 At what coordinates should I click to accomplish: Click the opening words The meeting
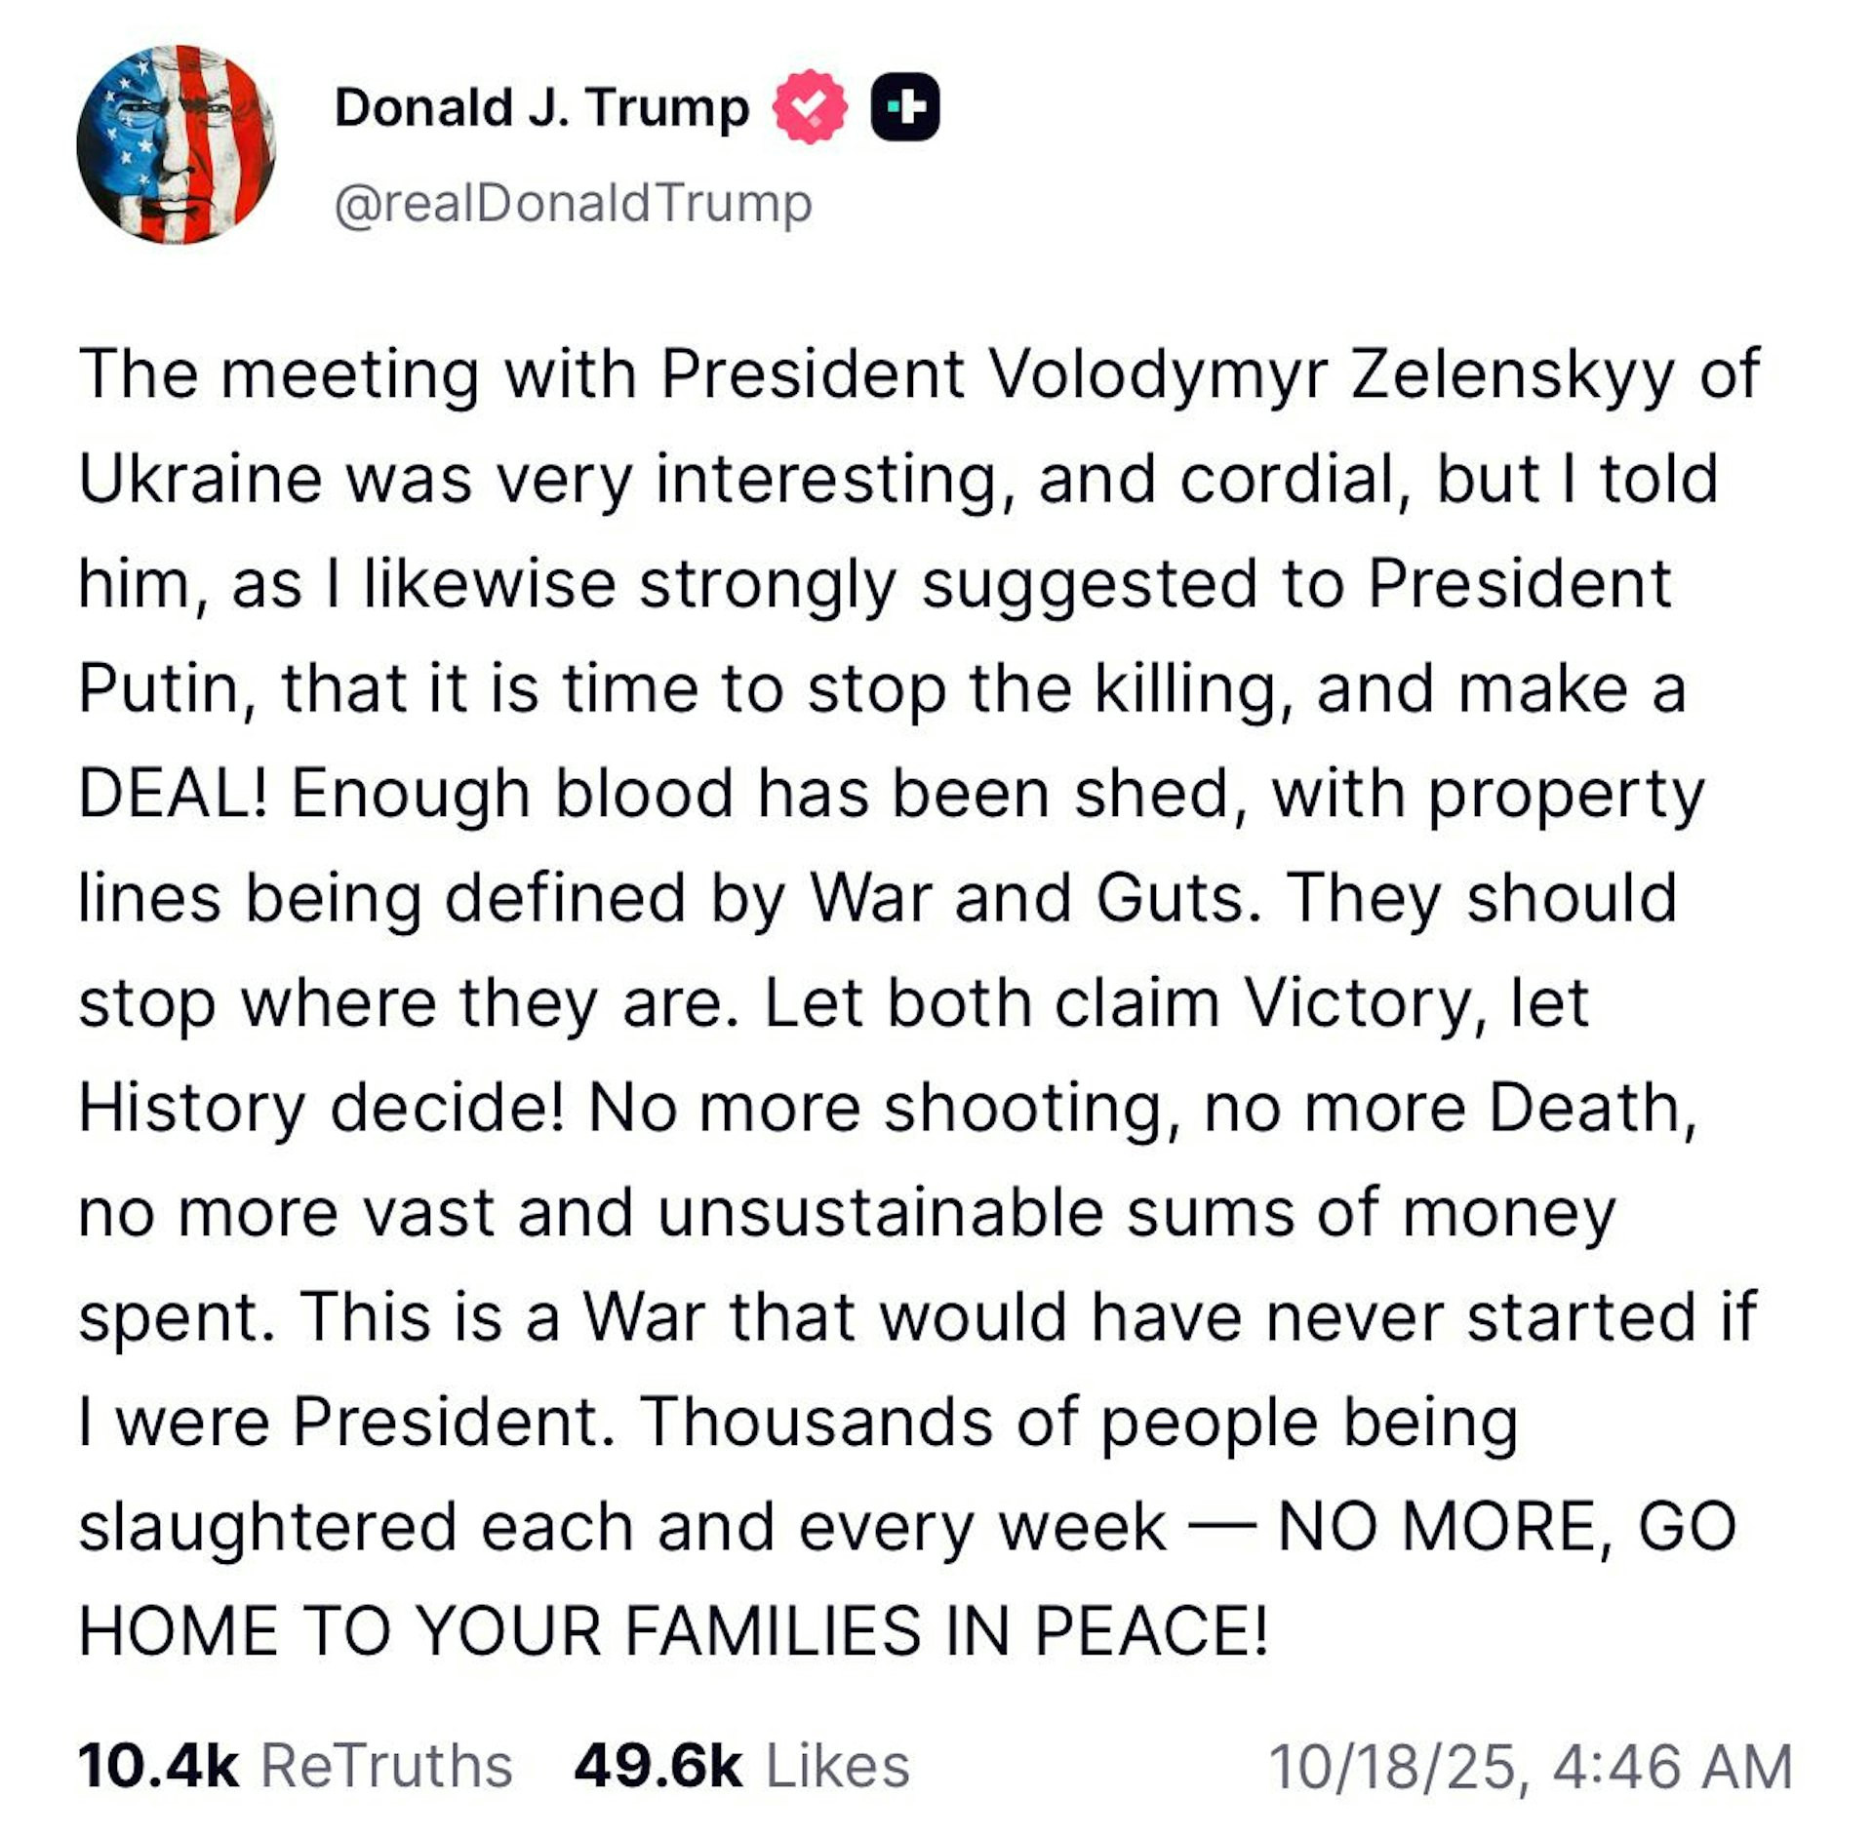pyautogui.click(x=279, y=373)
